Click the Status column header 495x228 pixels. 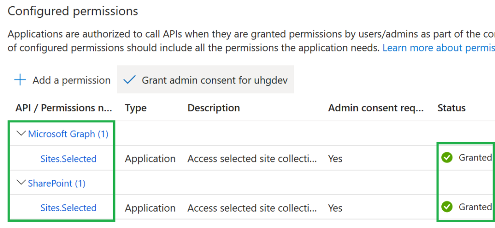(x=451, y=108)
